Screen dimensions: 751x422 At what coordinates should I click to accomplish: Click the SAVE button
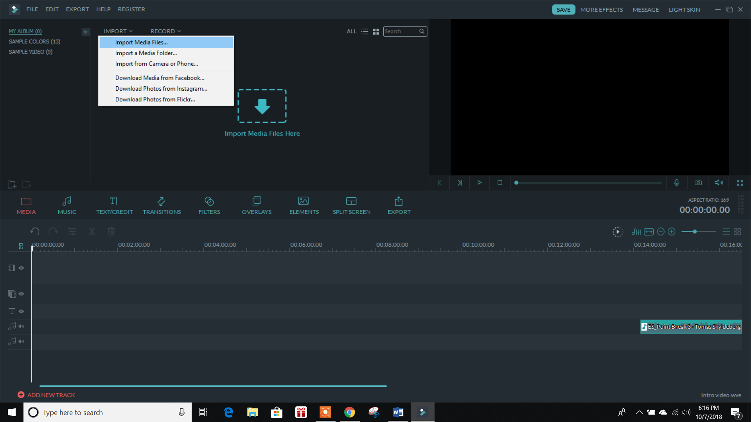(x=563, y=9)
